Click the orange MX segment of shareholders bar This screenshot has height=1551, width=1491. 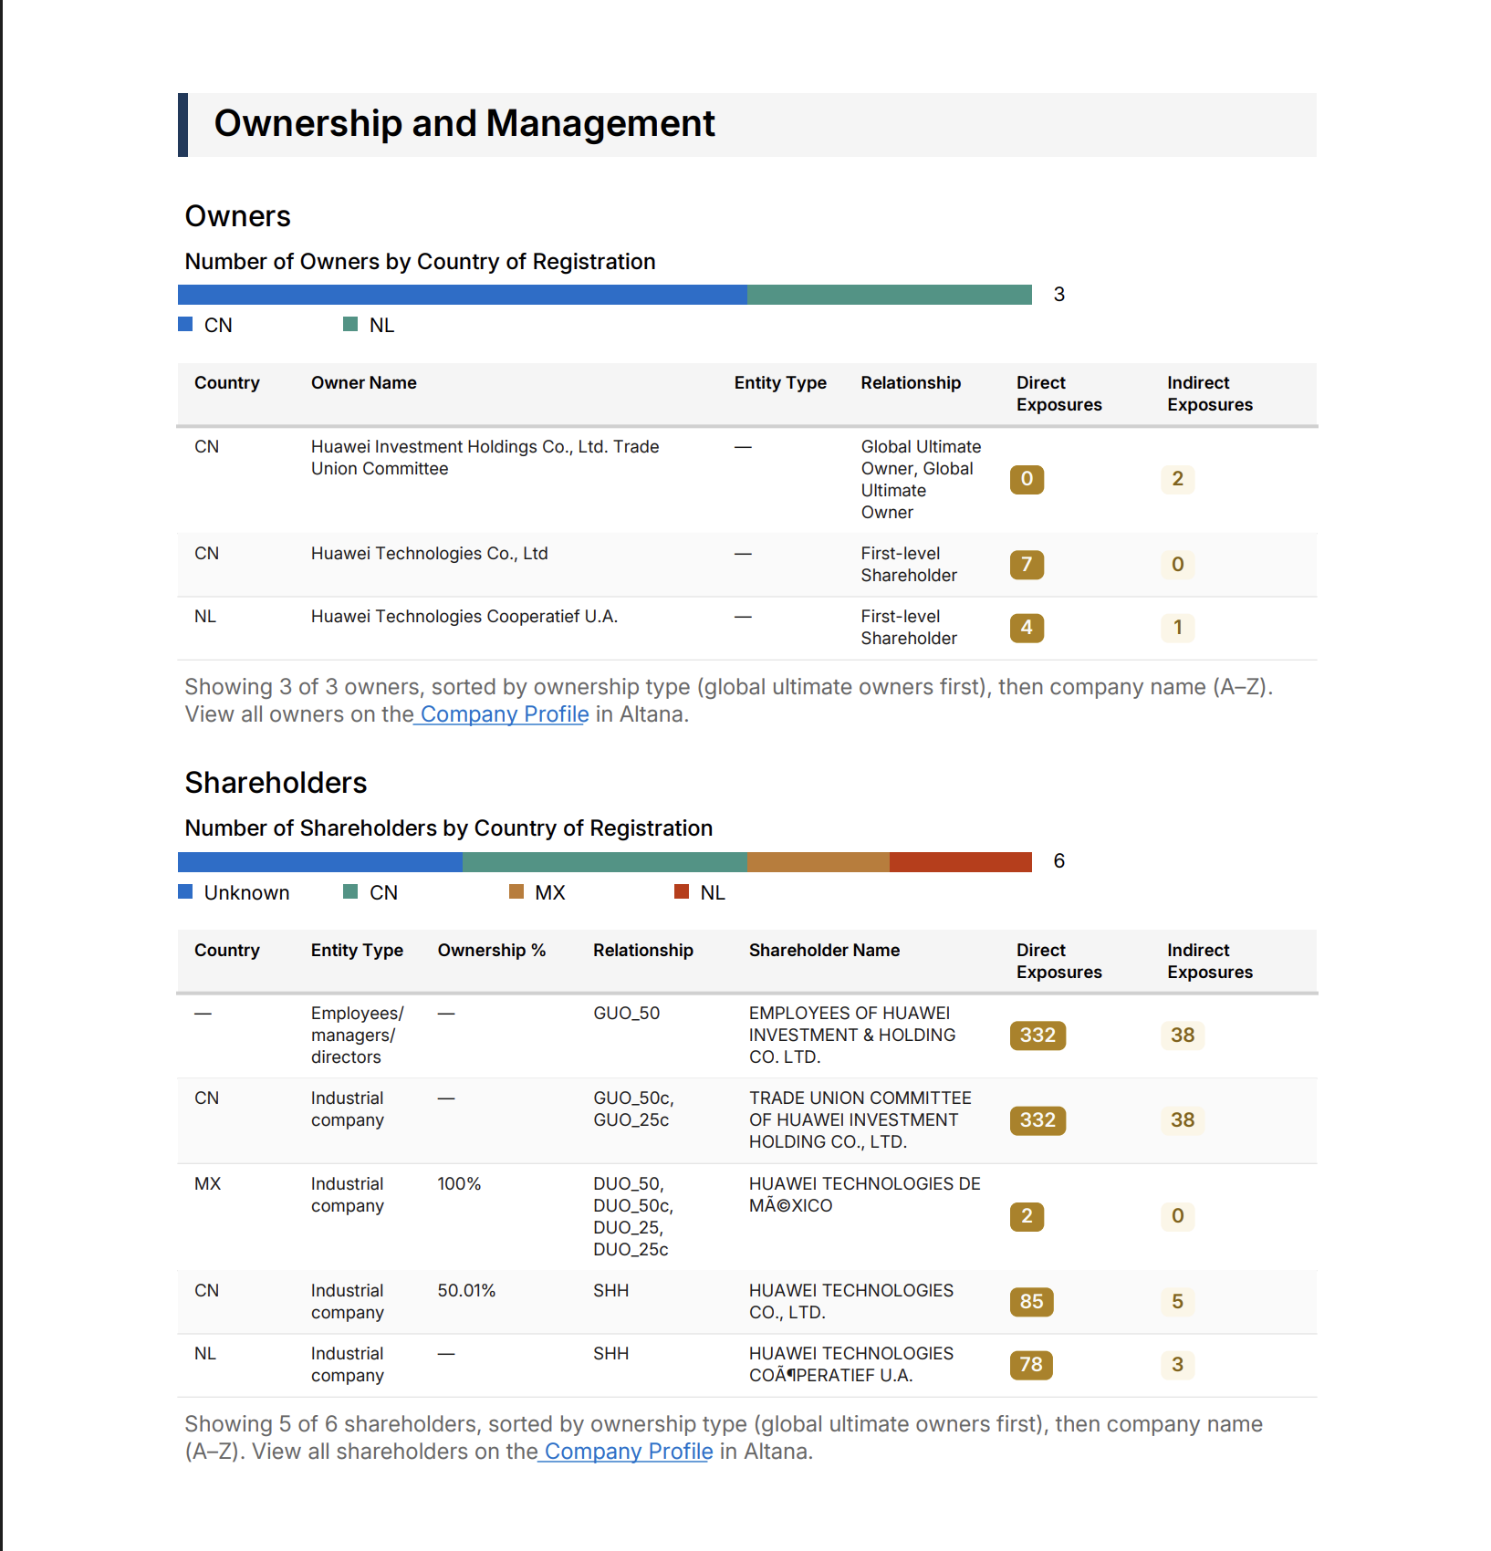tap(818, 862)
